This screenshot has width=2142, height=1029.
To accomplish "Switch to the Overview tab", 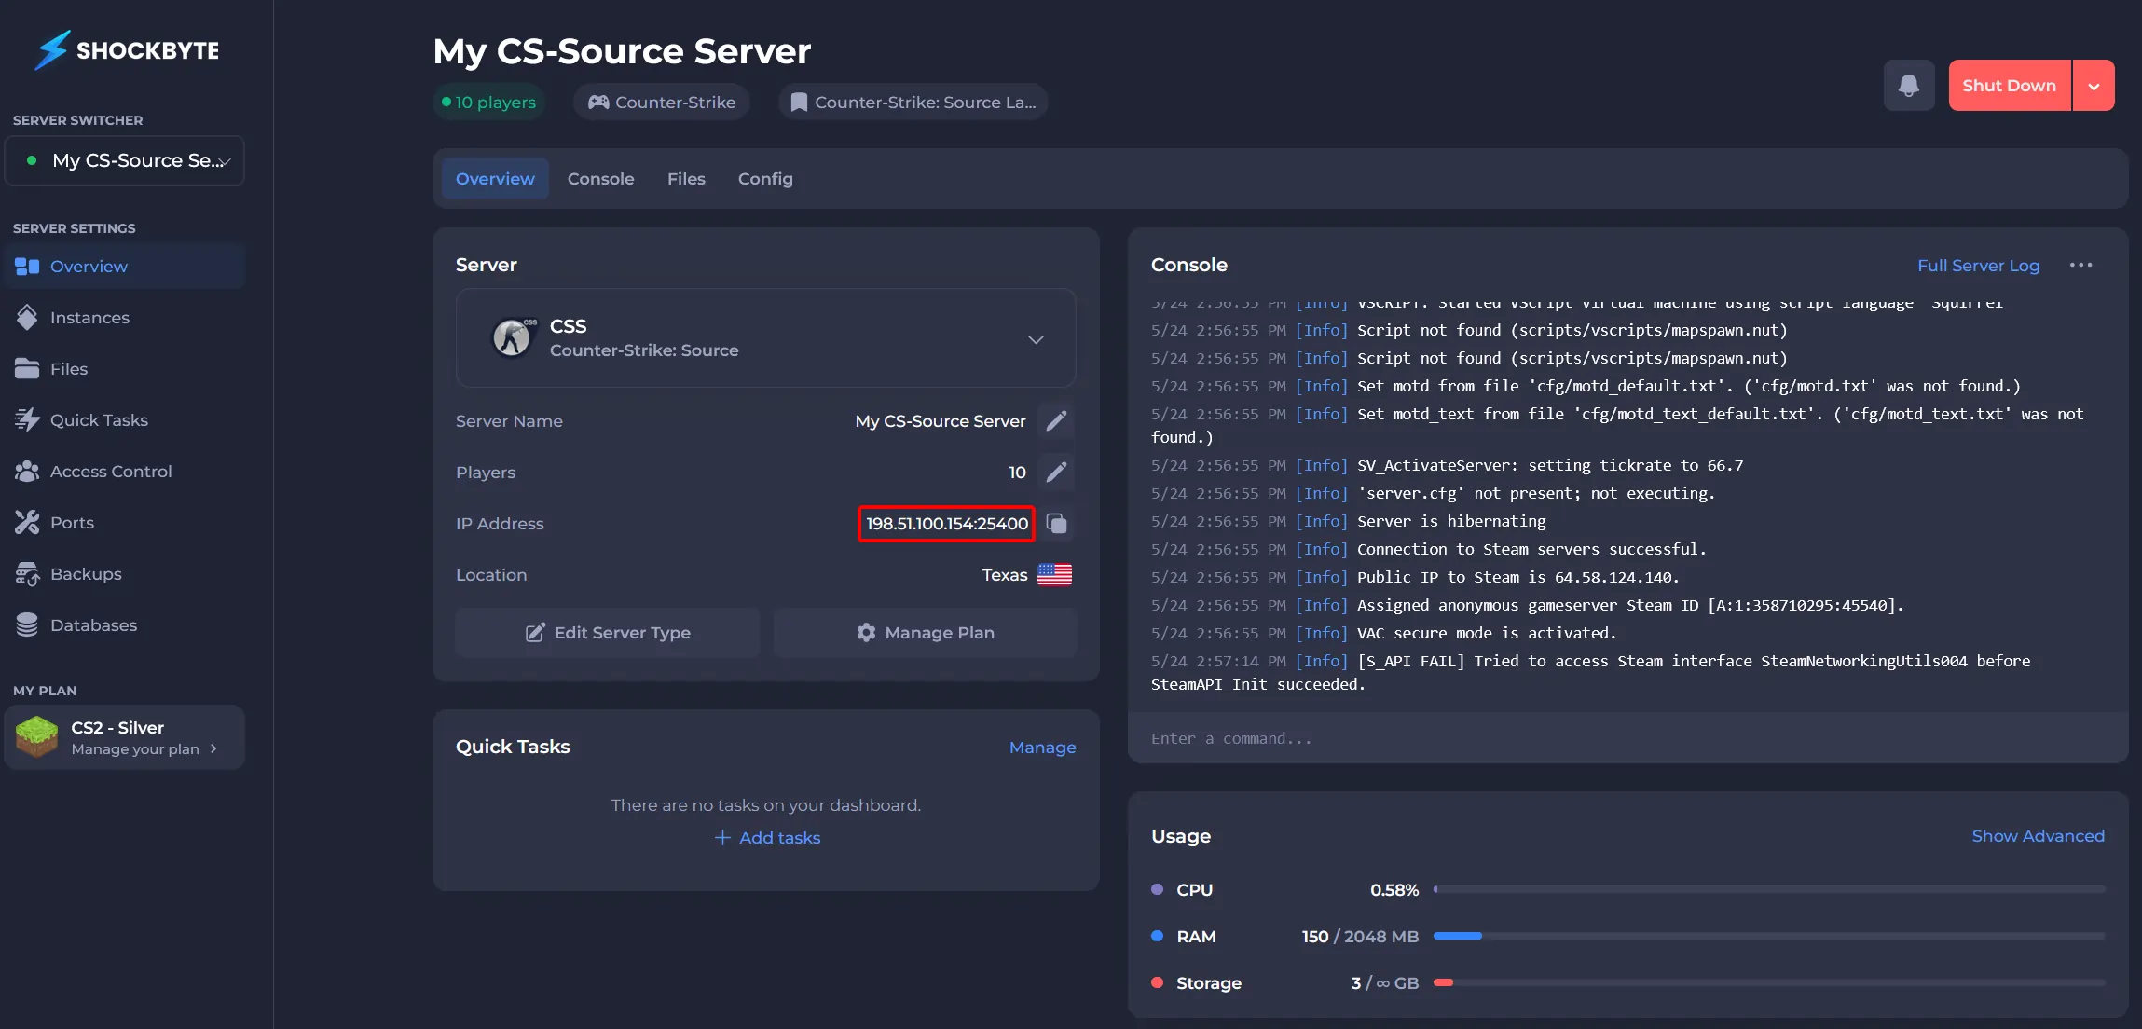I will 495,179.
